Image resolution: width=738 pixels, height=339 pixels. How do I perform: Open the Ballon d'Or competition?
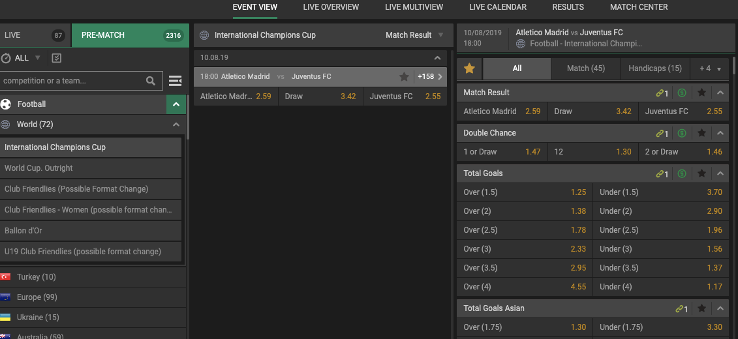coord(91,231)
